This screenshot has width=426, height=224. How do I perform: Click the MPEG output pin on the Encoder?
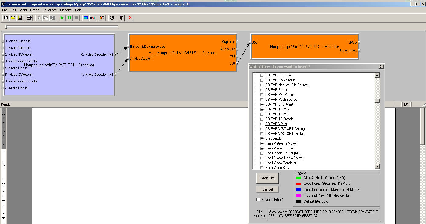coord(360,42)
